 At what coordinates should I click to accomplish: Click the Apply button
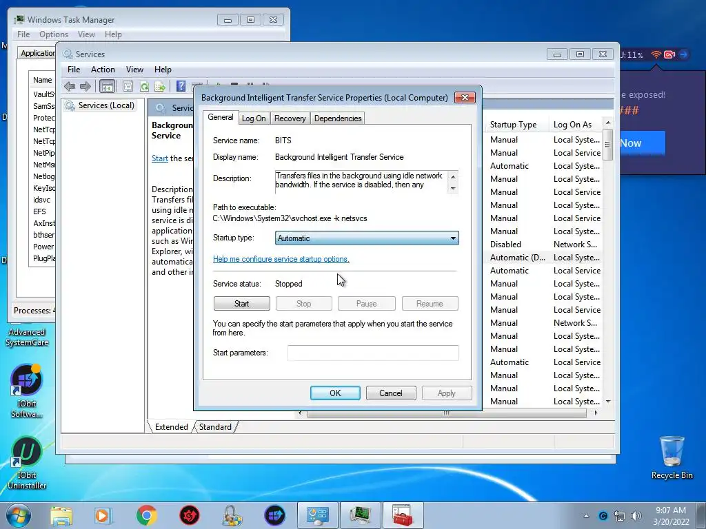click(447, 393)
